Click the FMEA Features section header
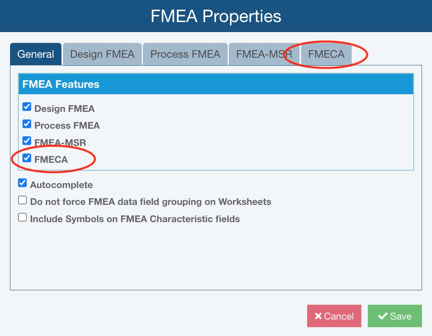 [216, 84]
